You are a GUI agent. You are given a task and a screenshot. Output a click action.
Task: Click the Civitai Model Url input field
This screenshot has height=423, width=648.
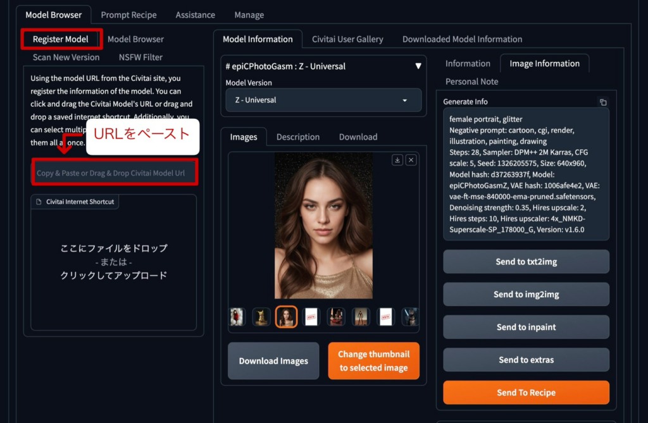(115, 173)
